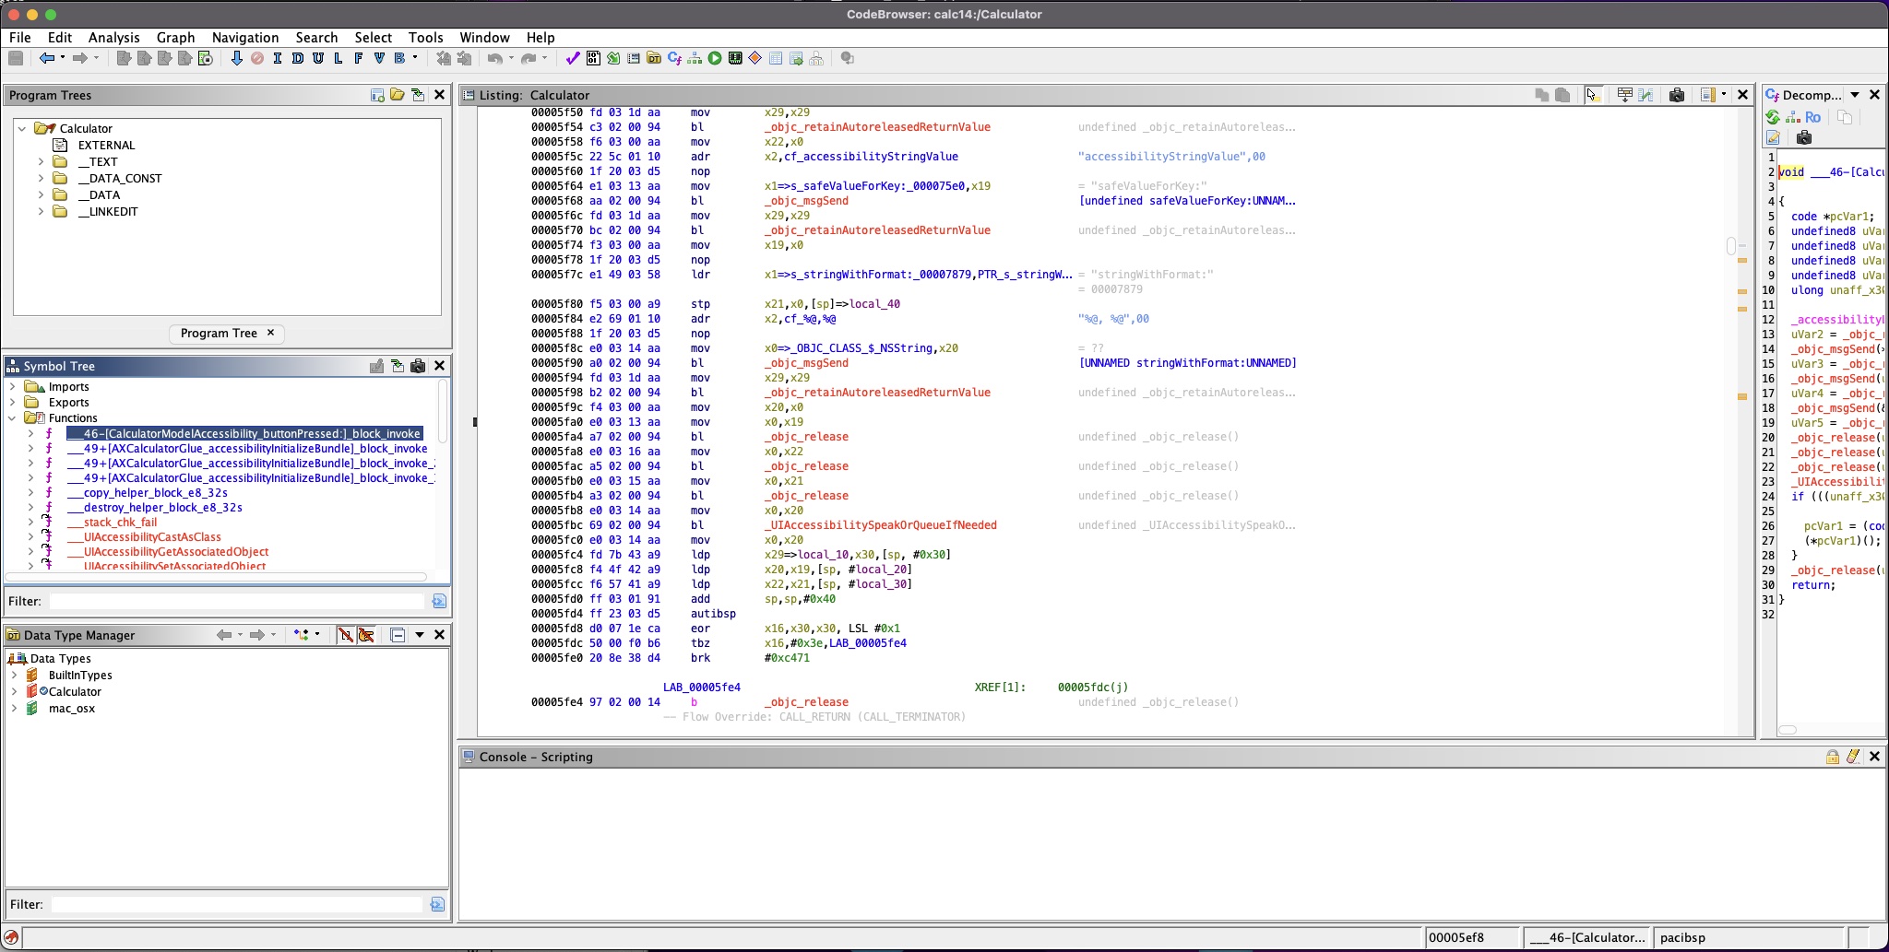Image resolution: width=1889 pixels, height=952 pixels.
Task: Open the Listing field options dropdown arrow
Action: coord(1724,95)
